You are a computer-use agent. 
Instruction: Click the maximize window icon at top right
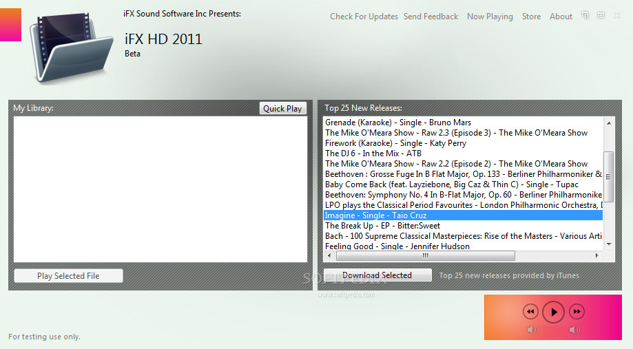point(601,15)
